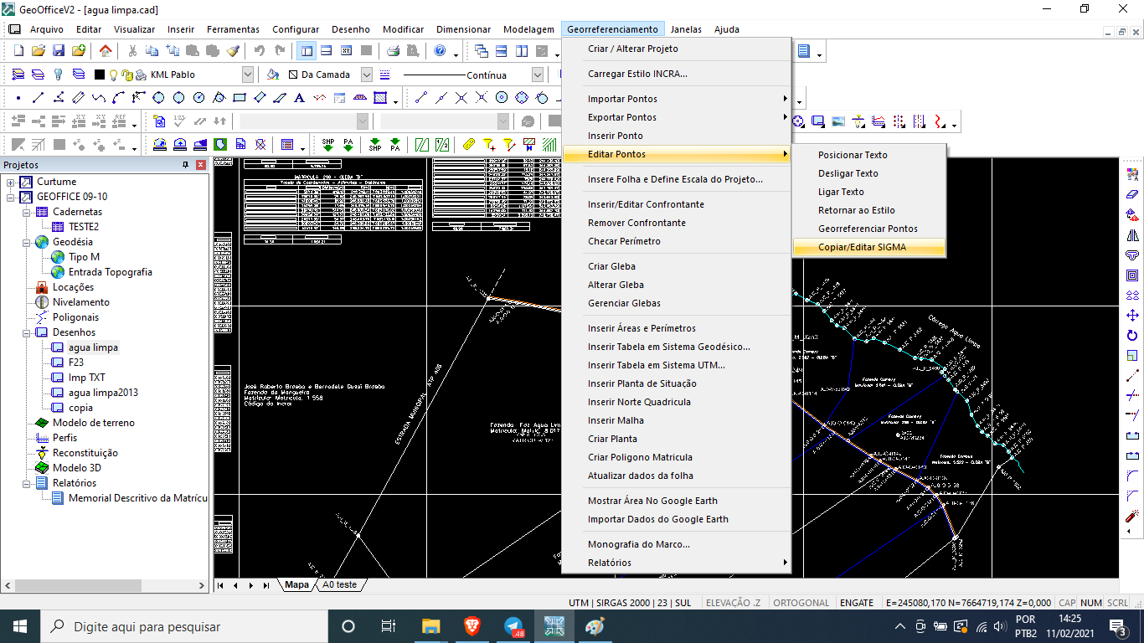
Task: Choose Copiar/Editar SIGMA from submenu
Action: click(x=862, y=247)
